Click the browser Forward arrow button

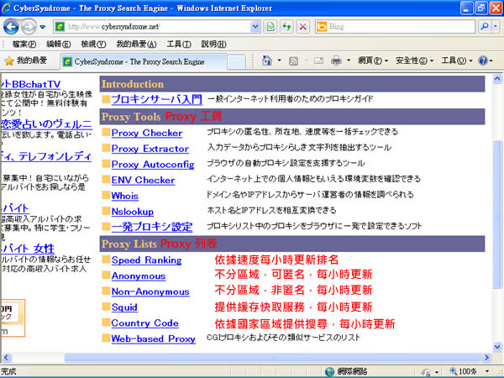click(29, 27)
